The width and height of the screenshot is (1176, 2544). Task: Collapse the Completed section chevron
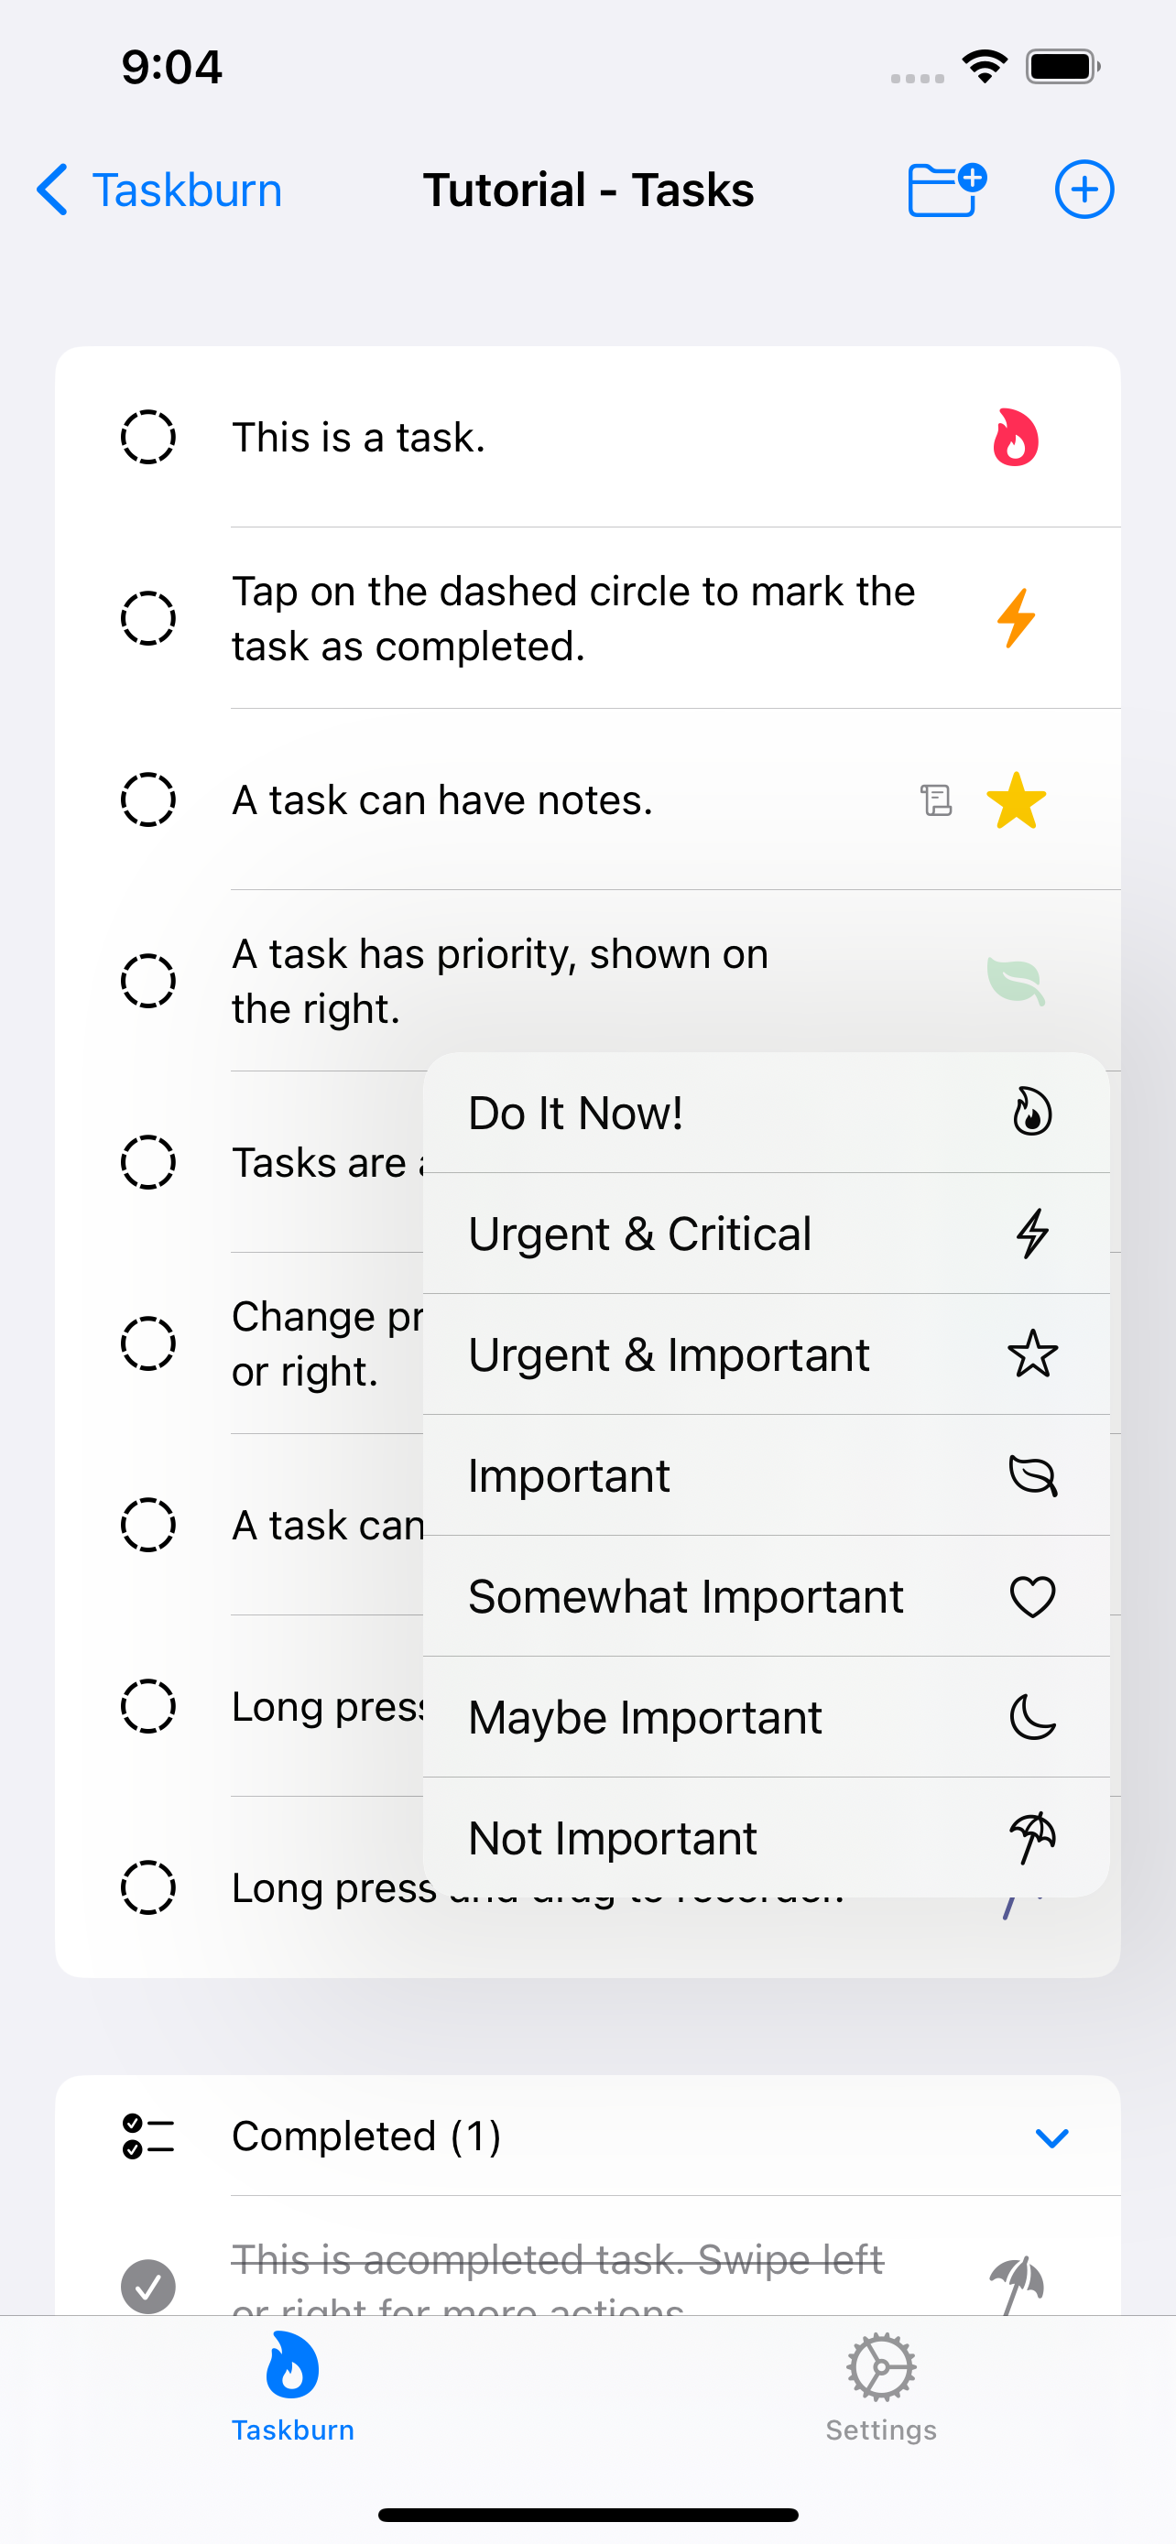pos(1051,2136)
